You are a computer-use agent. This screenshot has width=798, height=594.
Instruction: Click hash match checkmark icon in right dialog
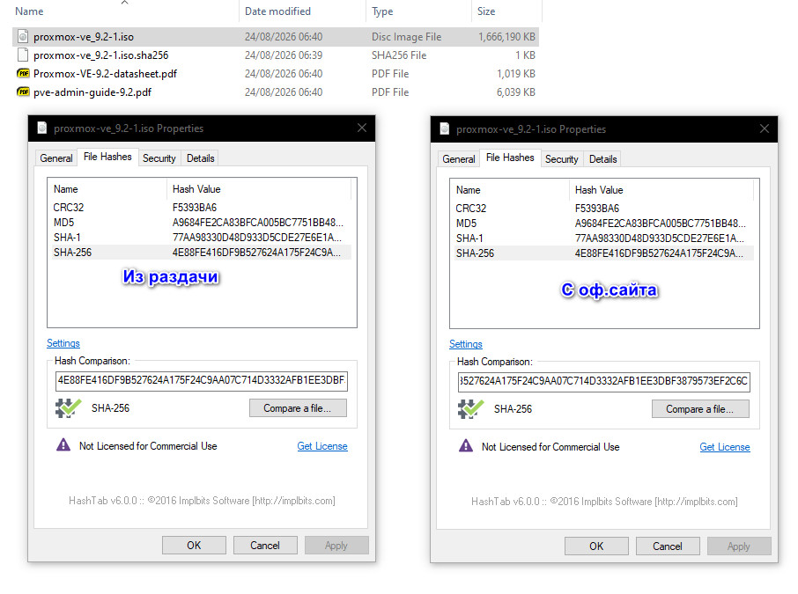pos(470,409)
